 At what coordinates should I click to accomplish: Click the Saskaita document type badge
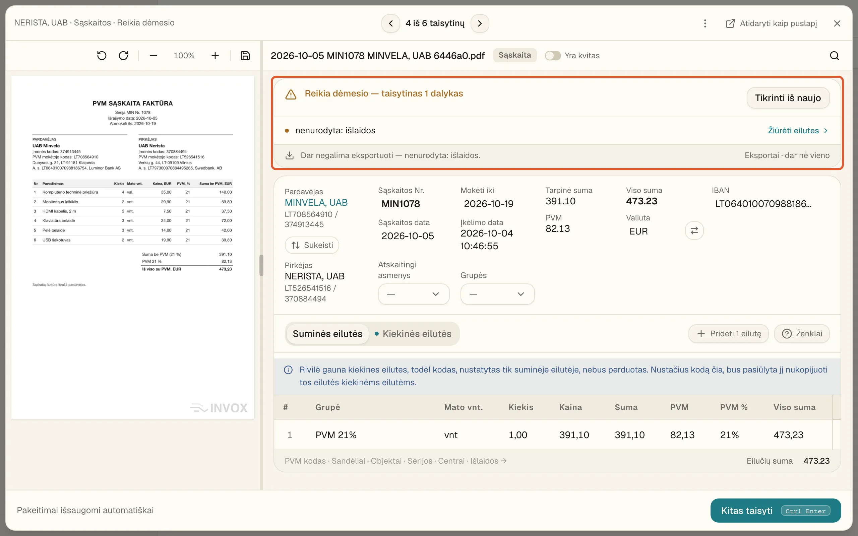tap(515, 55)
